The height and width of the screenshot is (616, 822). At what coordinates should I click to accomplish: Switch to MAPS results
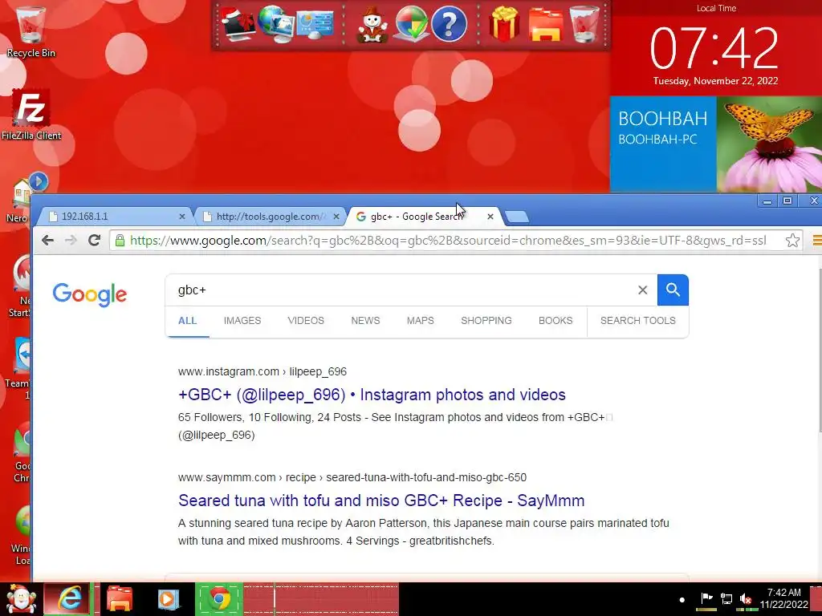point(421,321)
